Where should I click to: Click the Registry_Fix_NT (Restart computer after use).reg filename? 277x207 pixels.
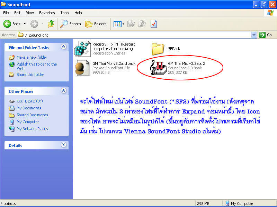coord(114,47)
